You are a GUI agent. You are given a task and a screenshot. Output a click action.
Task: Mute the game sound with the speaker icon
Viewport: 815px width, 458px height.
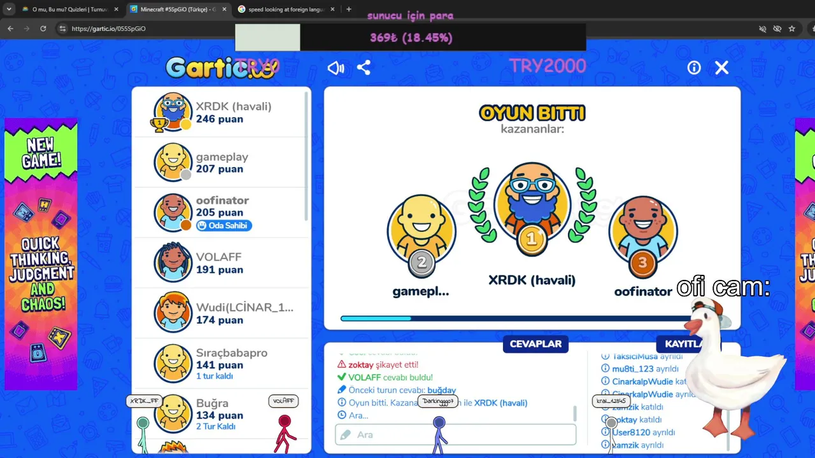tap(336, 68)
